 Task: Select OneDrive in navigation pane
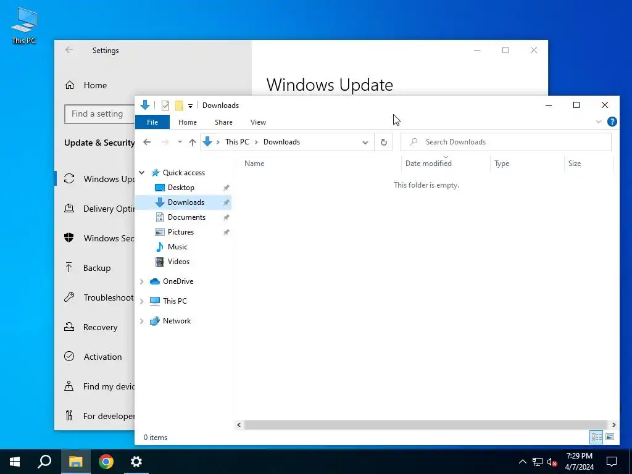(178, 281)
